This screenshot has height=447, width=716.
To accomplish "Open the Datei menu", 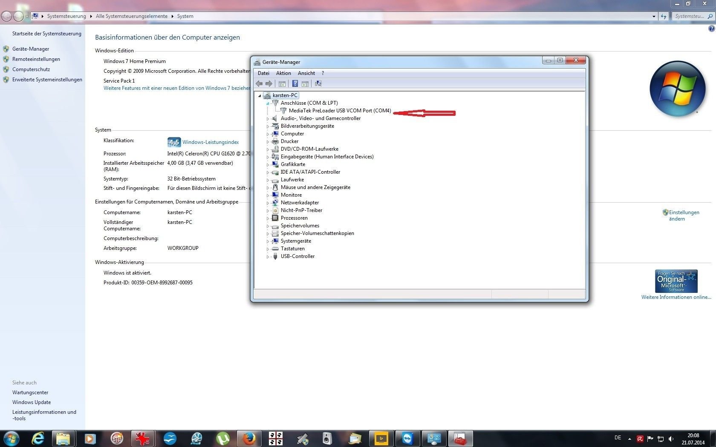I will [x=263, y=73].
